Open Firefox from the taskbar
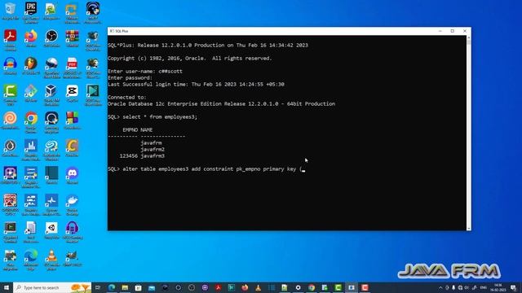The width and height of the screenshot is (522, 293). [x=245, y=287]
